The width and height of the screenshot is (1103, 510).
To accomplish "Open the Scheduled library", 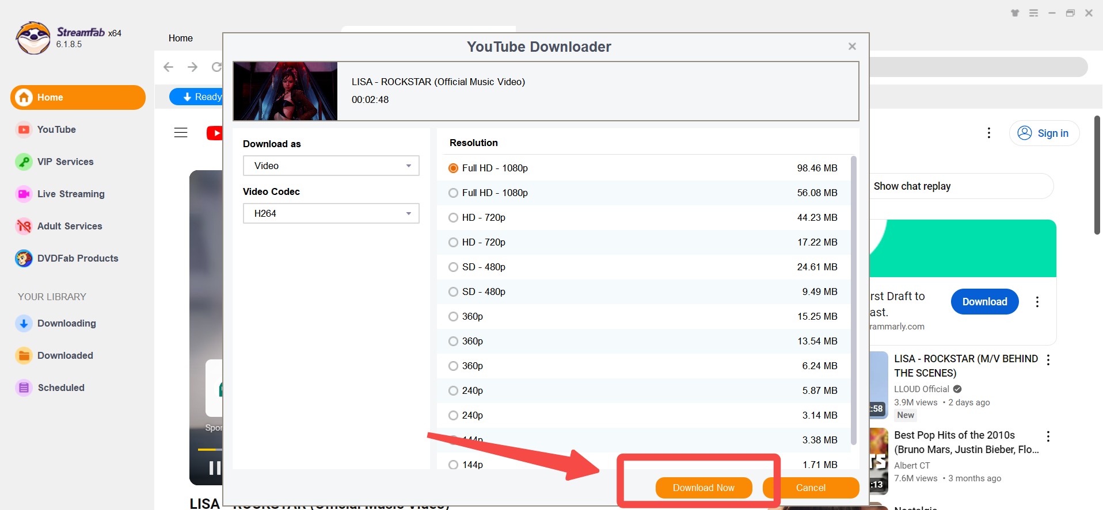I will click(x=61, y=388).
